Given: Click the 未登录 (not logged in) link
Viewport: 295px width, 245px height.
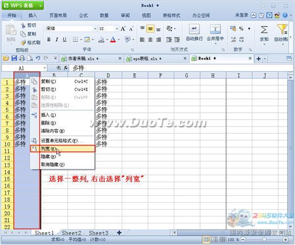Looking at the screenshot, I should coord(242,15).
